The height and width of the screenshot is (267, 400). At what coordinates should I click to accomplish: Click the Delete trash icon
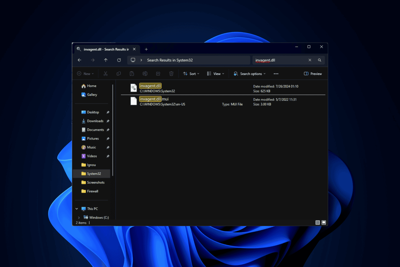171,74
